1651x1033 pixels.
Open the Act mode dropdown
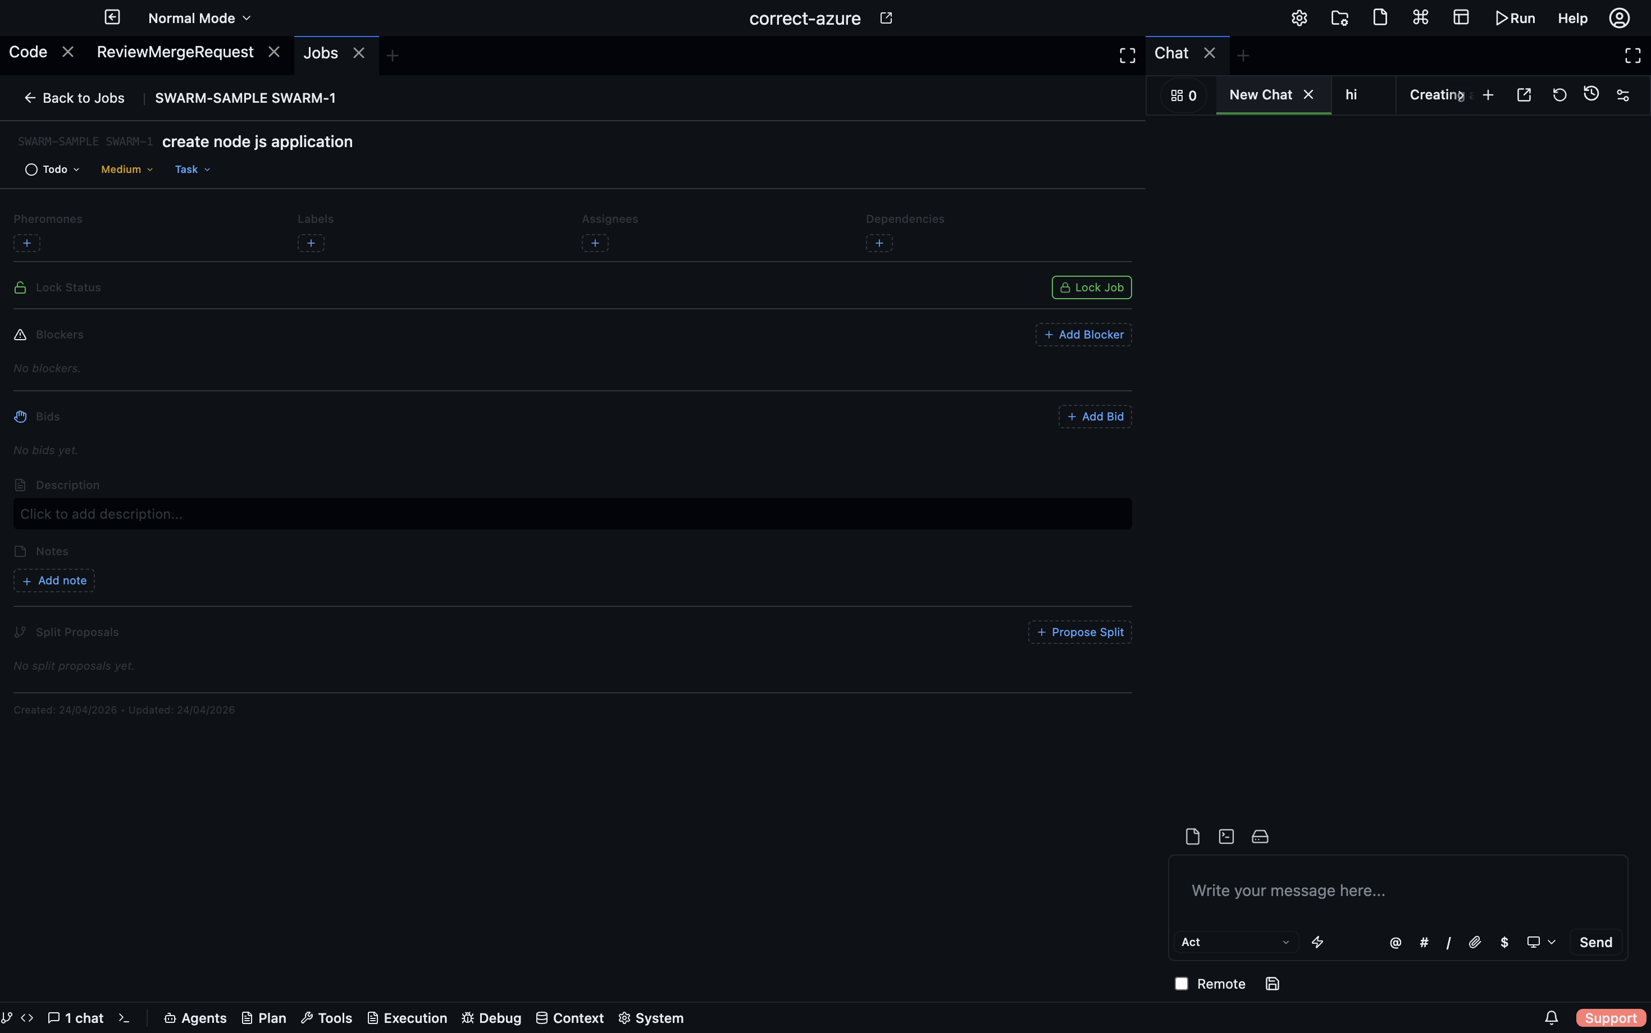click(x=1235, y=942)
